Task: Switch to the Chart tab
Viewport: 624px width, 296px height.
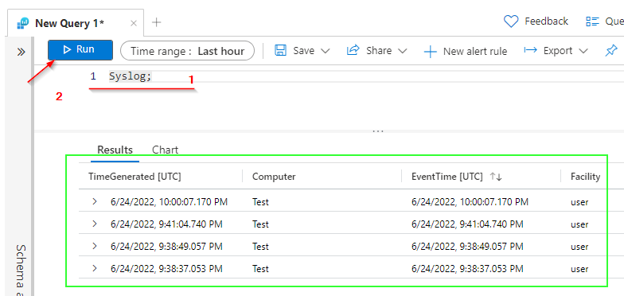Action: point(166,150)
